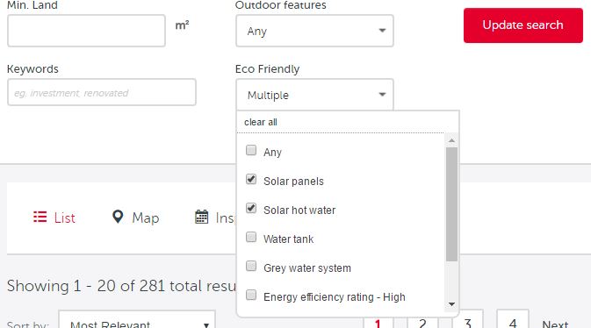Focus the Keywords text field
591x328 pixels.
coord(102,92)
